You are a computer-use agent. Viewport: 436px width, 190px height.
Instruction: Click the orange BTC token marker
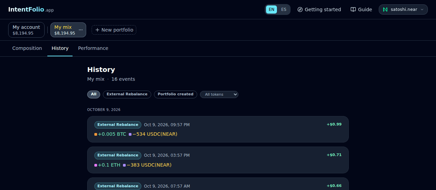[x=96, y=134]
